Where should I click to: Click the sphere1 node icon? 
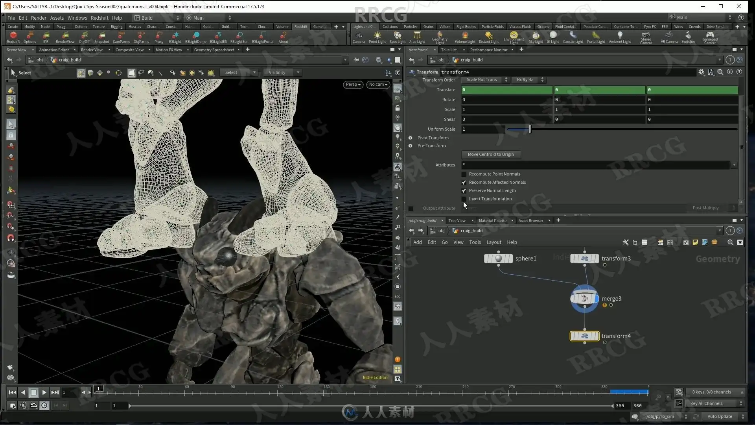(498, 259)
